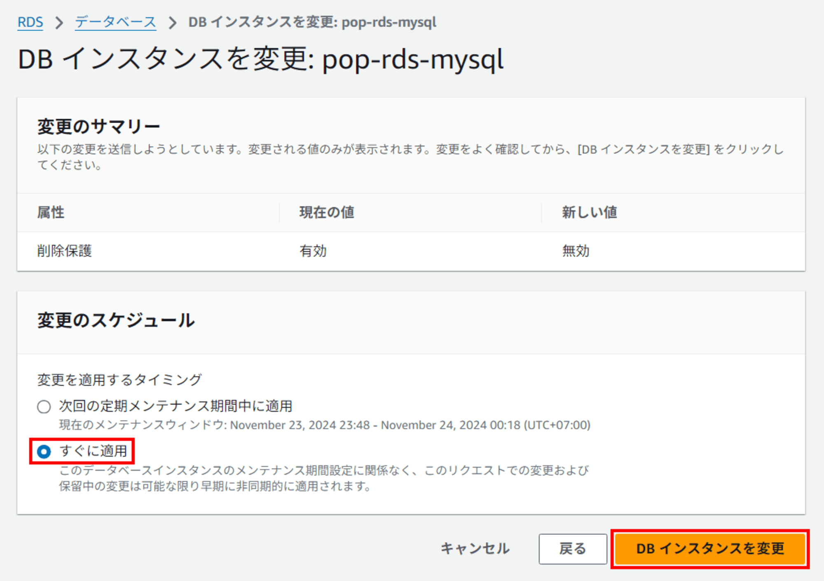This screenshot has width=824, height=581.
Task: Click the page title DB インスタンスを変更: pop-rds-mysql
Action: pyautogui.click(x=260, y=59)
